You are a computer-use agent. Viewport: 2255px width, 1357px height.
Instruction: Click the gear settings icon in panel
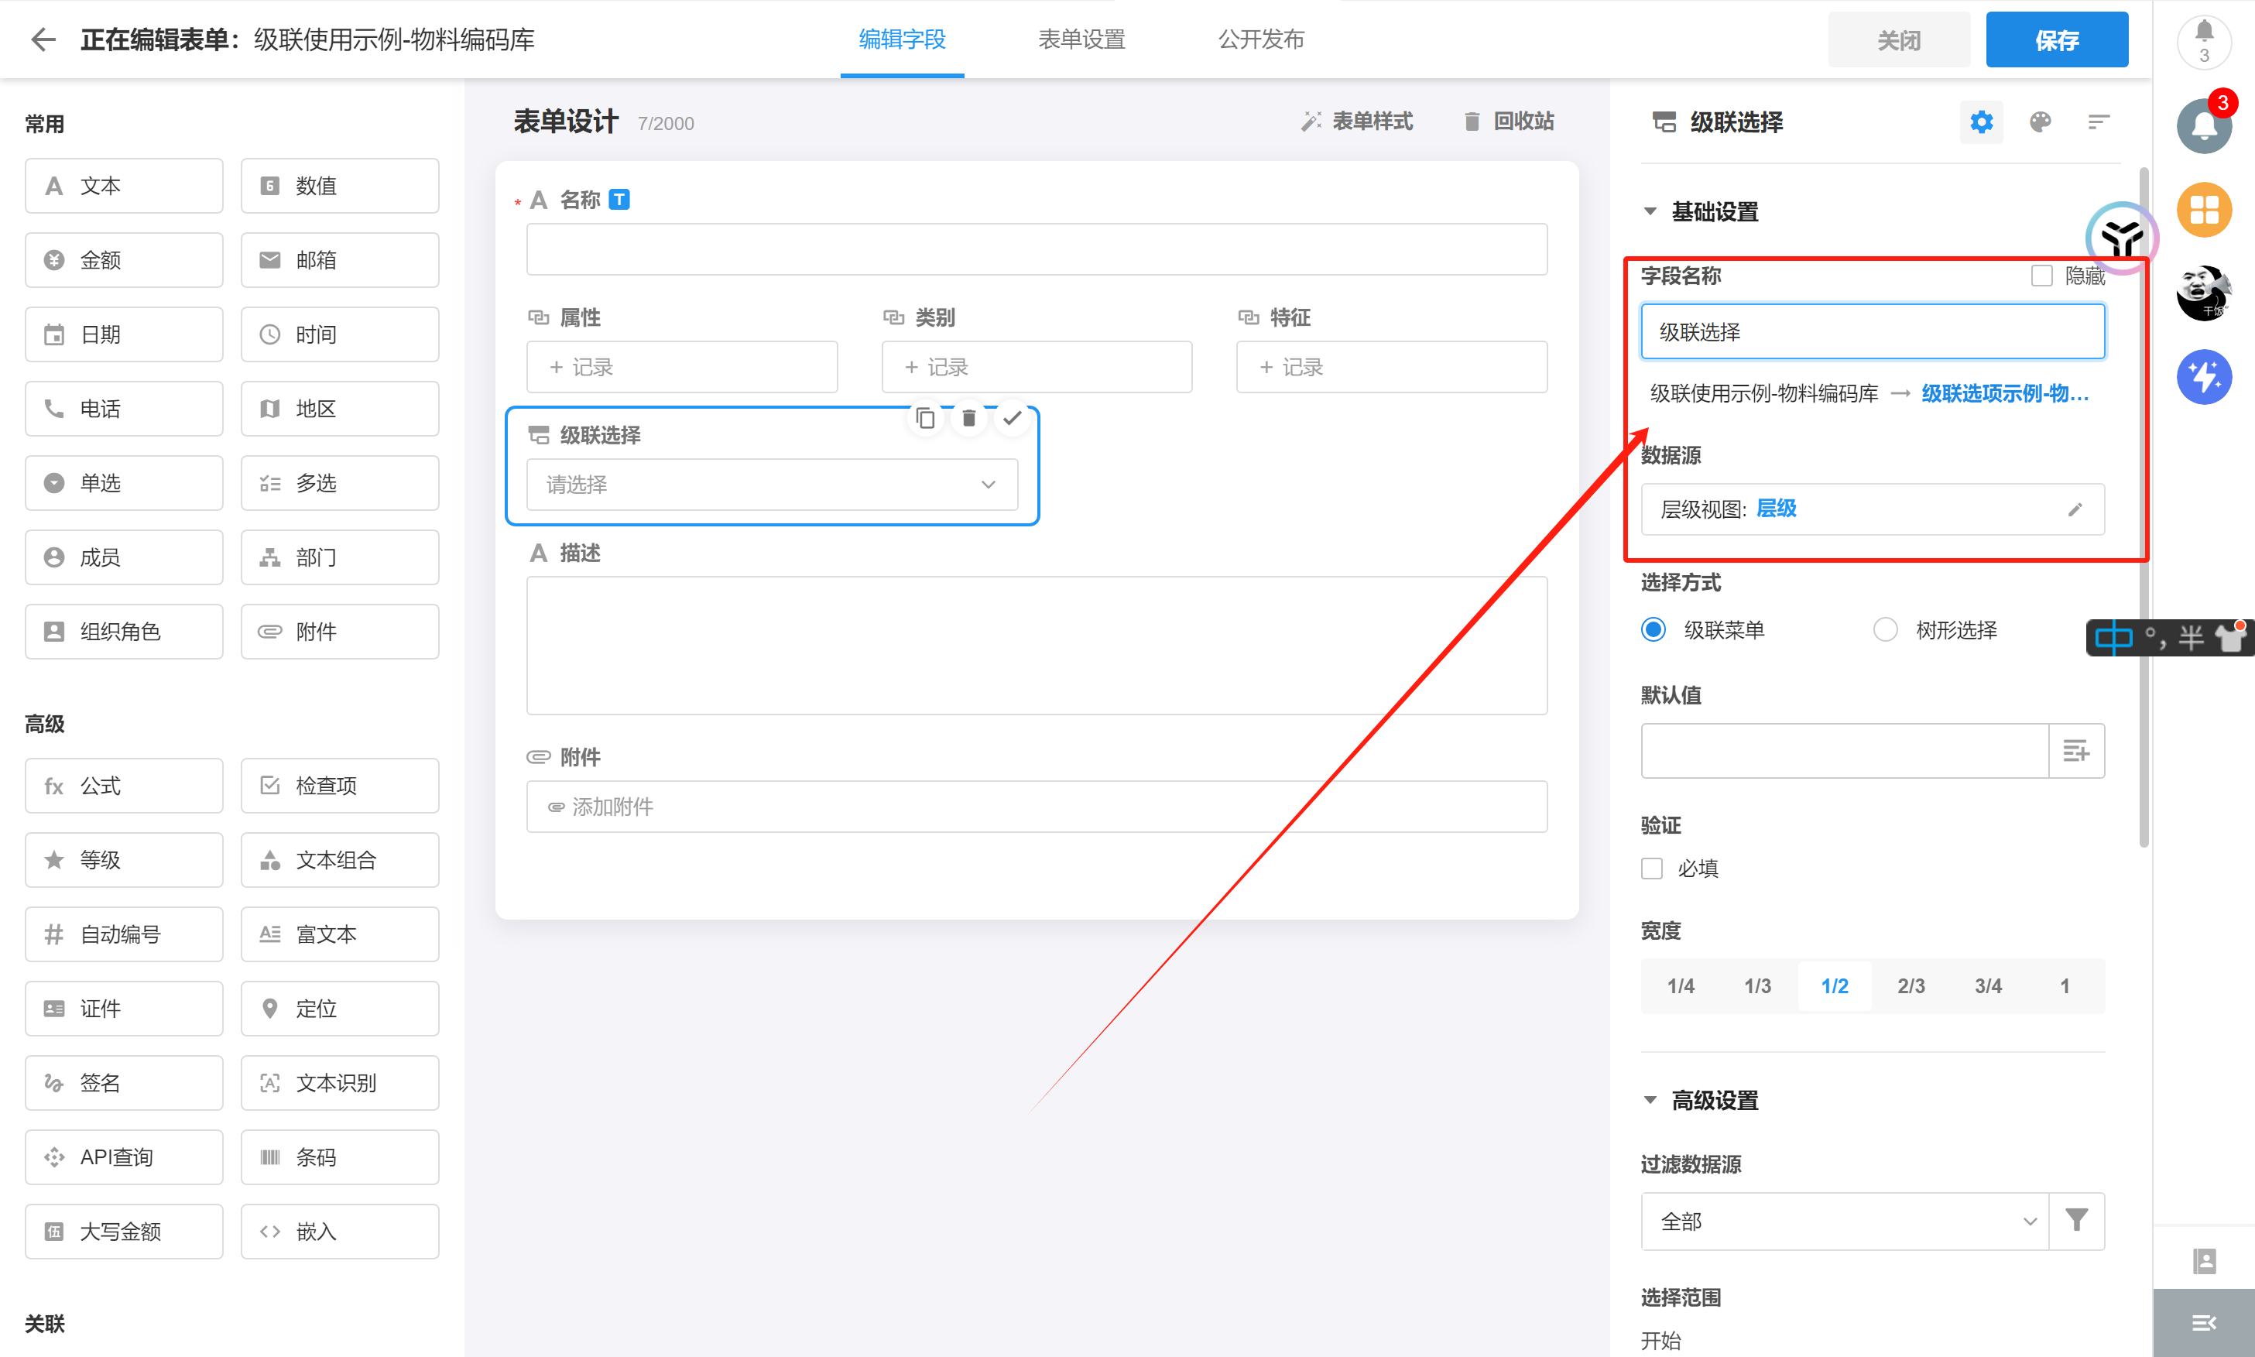1981,122
